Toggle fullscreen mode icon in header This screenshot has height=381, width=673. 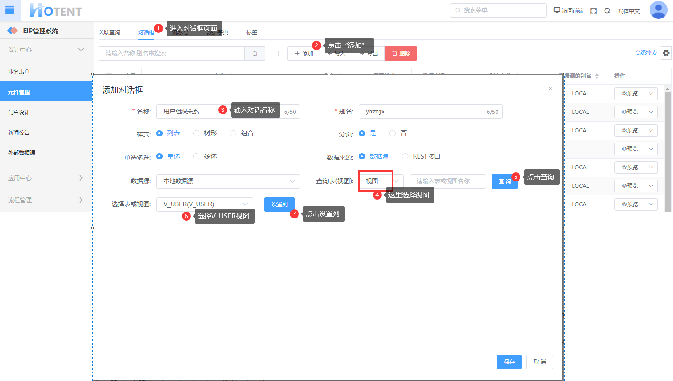coord(593,11)
